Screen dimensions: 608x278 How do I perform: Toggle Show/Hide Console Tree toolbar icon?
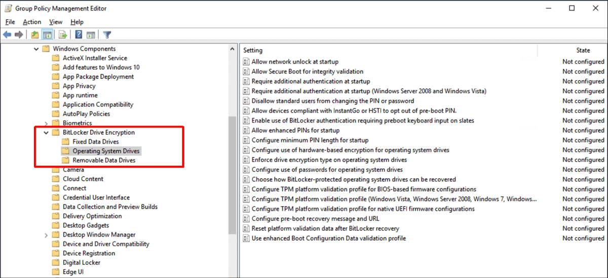click(47, 34)
